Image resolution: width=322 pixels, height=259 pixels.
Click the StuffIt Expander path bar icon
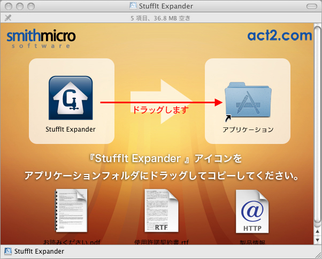(x=8, y=251)
